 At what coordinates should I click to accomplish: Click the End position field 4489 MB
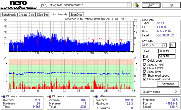167,56
